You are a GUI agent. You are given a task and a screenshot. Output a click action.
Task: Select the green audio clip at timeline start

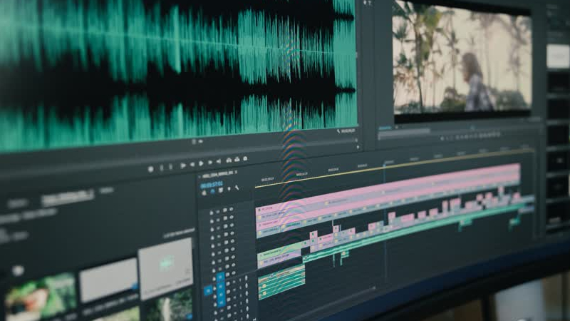pos(281,282)
